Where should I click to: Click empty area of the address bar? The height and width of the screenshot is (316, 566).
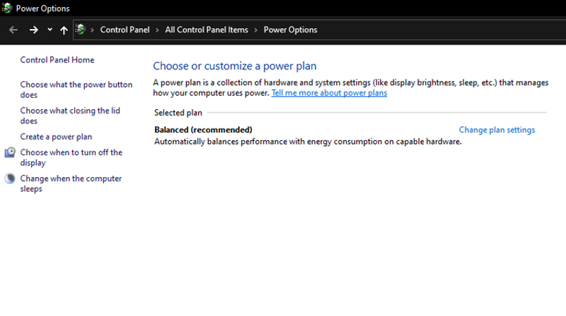(439, 30)
